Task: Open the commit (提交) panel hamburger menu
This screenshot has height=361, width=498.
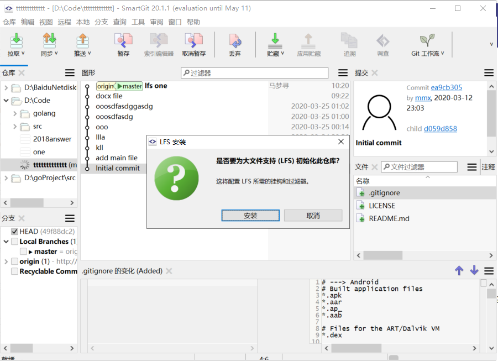Action: coord(489,73)
